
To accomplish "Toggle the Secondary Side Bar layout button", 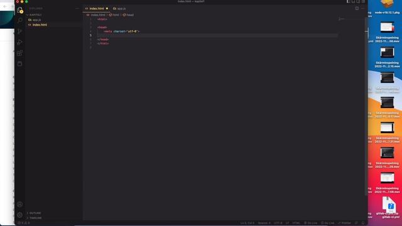I will coord(358,1).
